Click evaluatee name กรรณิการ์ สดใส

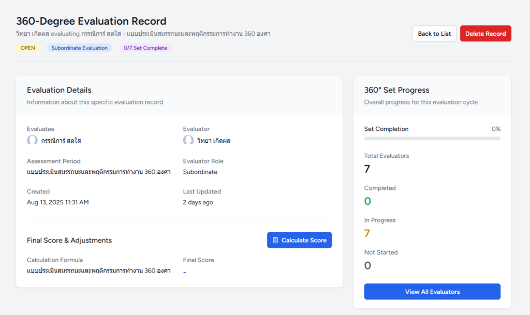click(x=61, y=141)
